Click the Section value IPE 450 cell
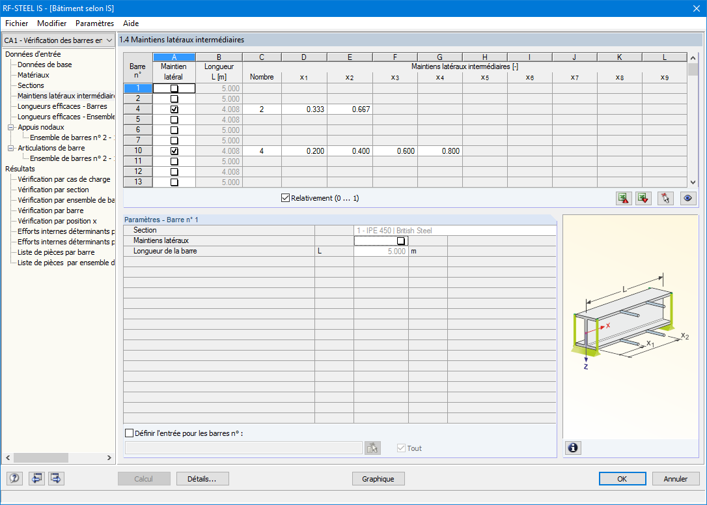 455,231
